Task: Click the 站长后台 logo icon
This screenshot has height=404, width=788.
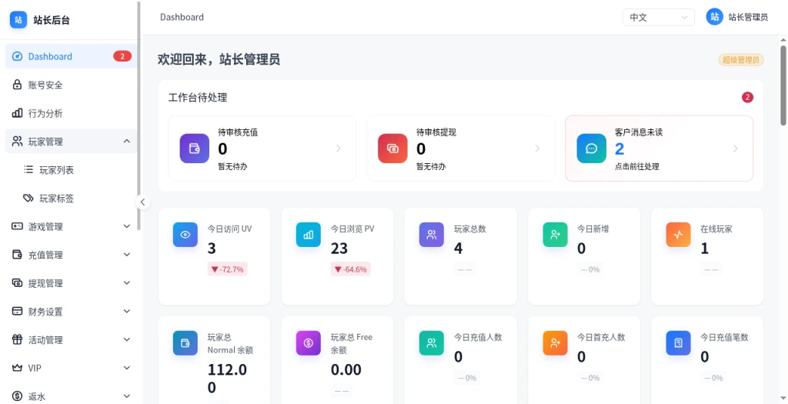Action: (x=18, y=20)
